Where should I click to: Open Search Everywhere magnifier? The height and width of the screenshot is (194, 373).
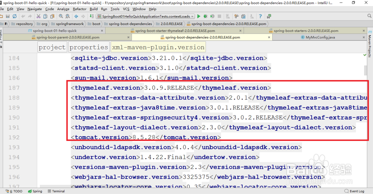point(369,16)
